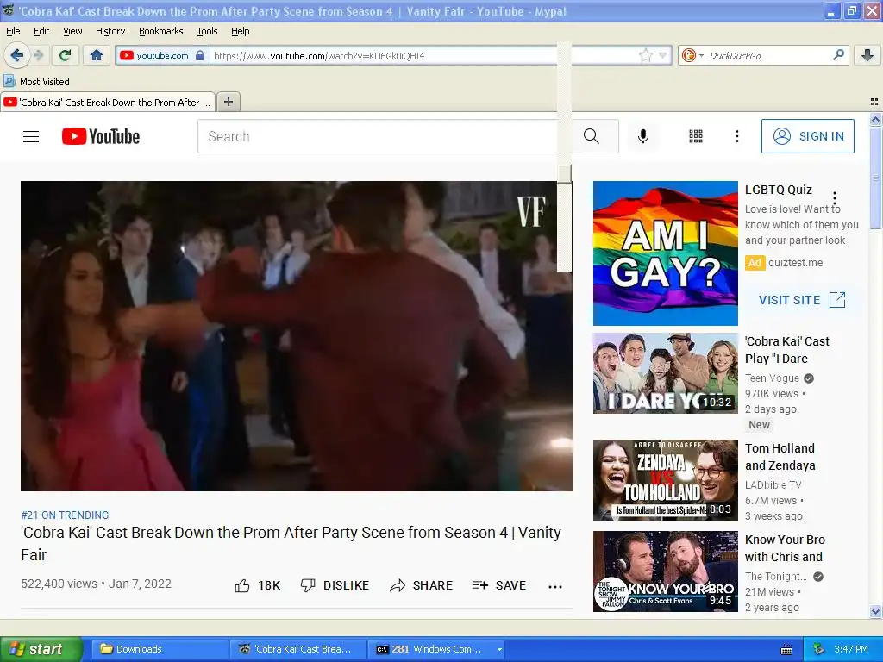Open the View menu
Screen dimensions: 883x662
[x=72, y=31]
